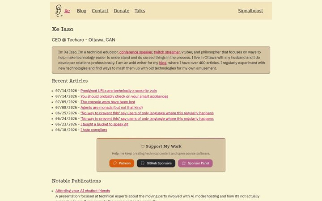Screen dimensions: 322x201
Task: Open You should probably check on your smart appliances
Action: [x=124, y=96]
